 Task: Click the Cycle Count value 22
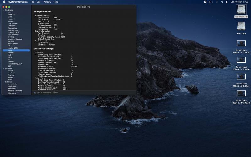50,43
